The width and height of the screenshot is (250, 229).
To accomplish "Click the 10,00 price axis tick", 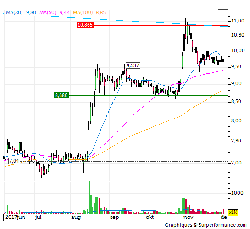I will click(x=238, y=50).
